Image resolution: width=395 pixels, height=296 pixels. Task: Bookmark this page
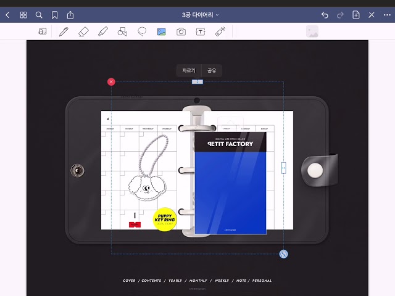click(54, 15)
